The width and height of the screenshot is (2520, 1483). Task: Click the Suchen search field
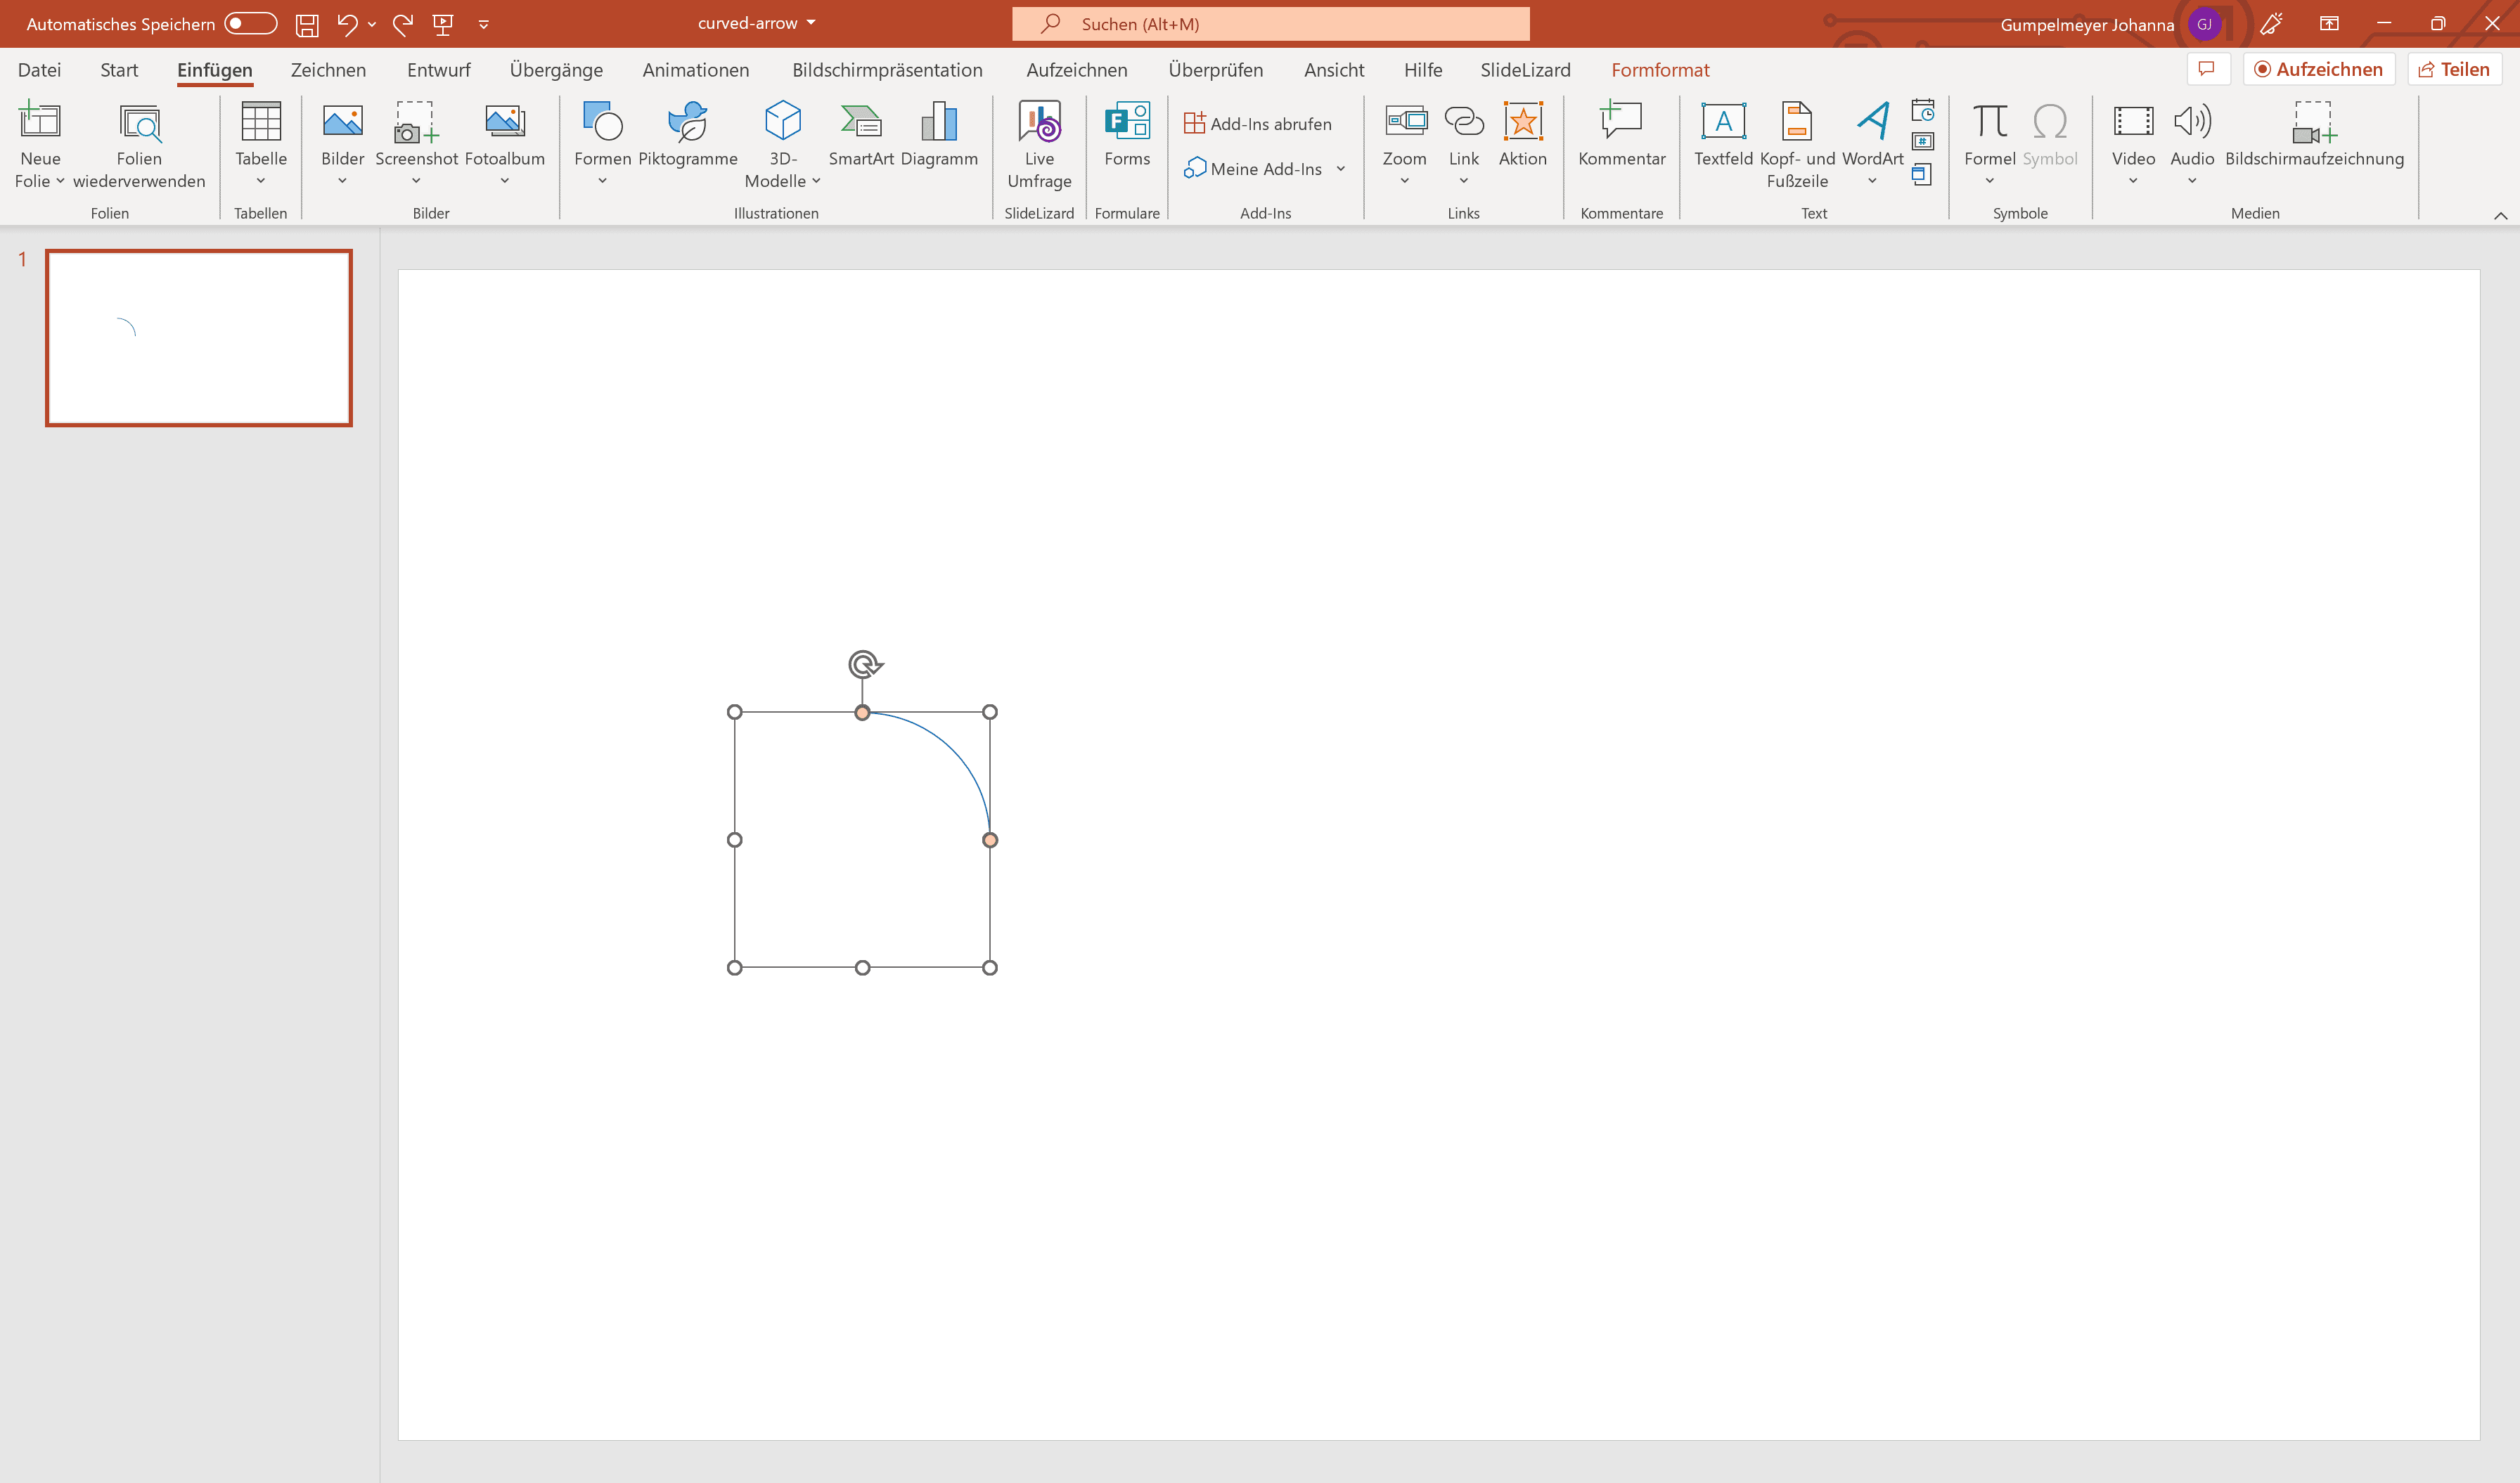pyautogui.click(x=1270, y=24)
